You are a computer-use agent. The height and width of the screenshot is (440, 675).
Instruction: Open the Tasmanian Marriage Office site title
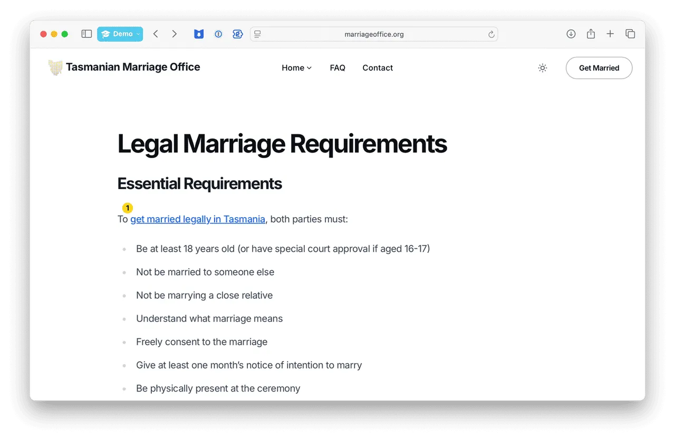click(x=133, y=67)
